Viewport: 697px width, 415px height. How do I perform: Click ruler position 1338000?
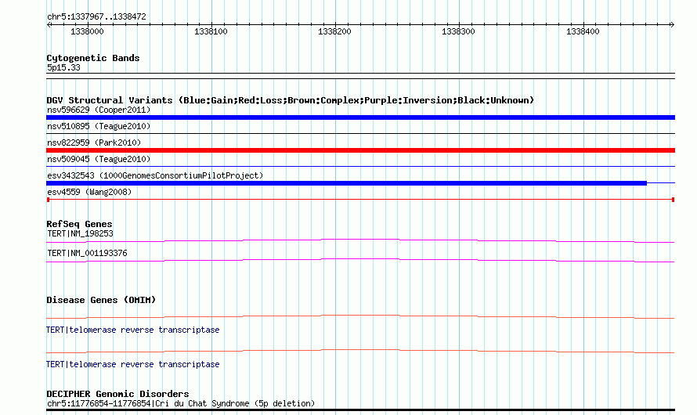click(x=87, y=31)
